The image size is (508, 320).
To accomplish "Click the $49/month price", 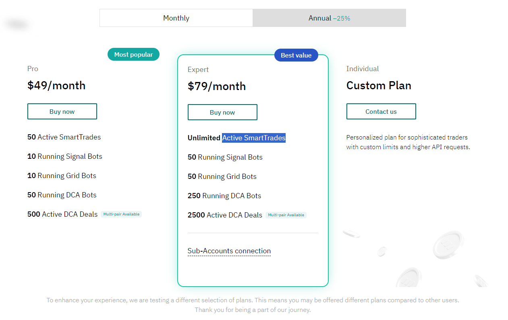I will click(x=56, y=86).
